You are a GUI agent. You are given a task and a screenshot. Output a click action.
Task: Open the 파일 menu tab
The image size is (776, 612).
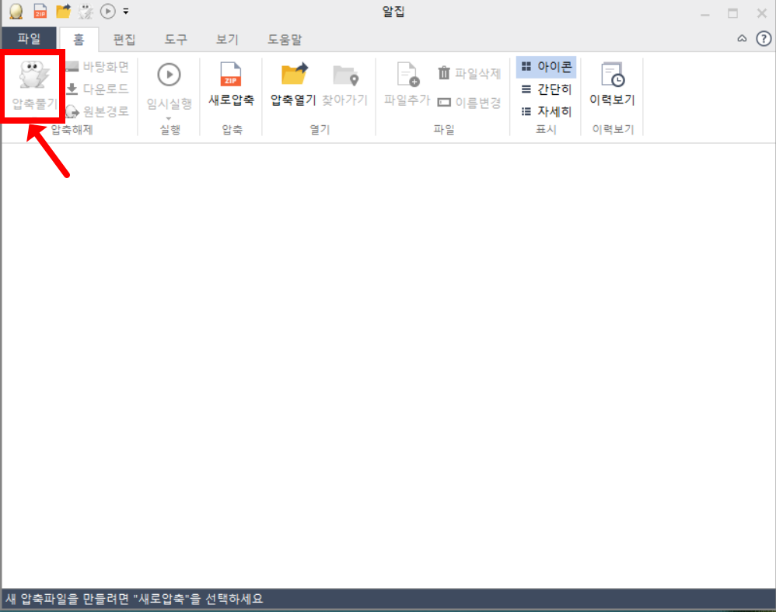[30, 39]
